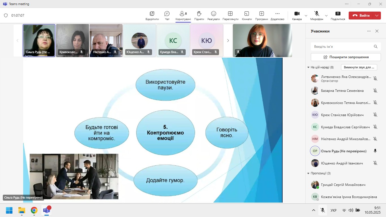The width and height of the screenshot is (386, 217).
Task: Expand the leave options arrow next to Вийти
Action: [377, 16]
